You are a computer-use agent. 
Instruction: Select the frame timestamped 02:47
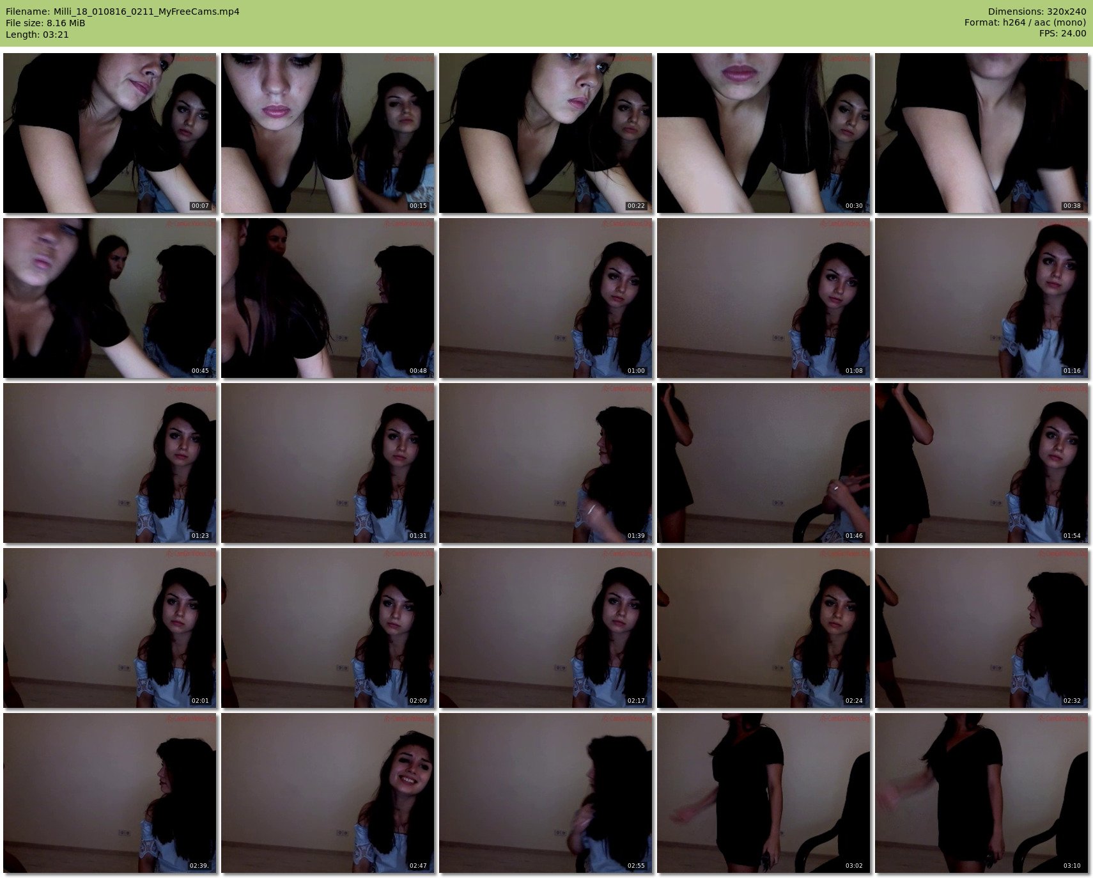328,793
